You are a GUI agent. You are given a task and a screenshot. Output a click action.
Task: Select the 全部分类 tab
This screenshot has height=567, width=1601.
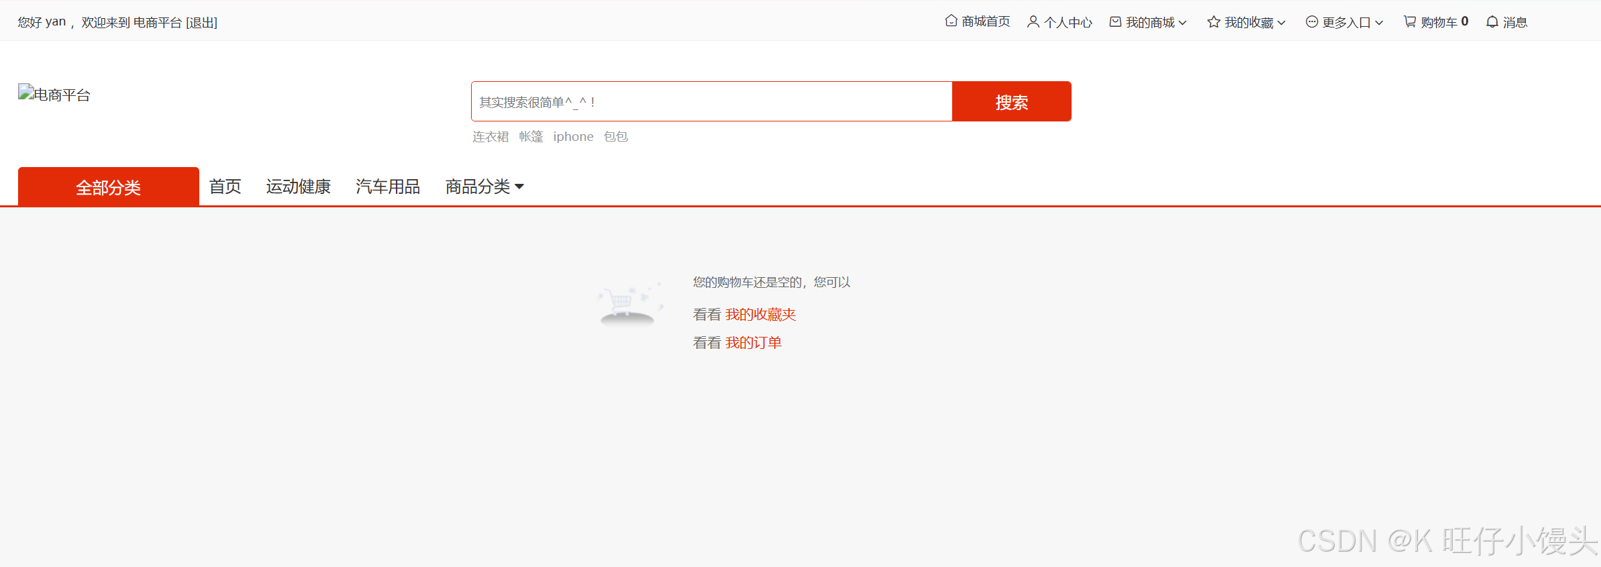(x=109, y=187)
